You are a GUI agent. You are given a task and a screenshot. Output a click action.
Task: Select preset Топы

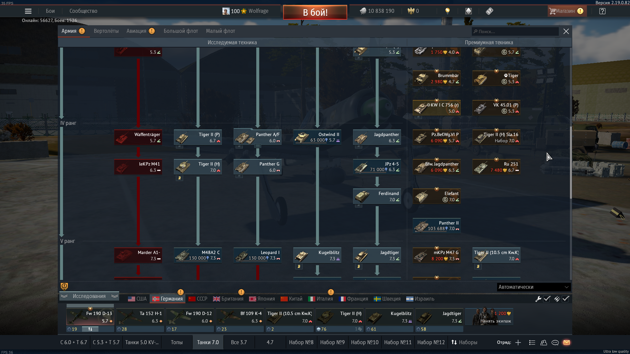177,343
